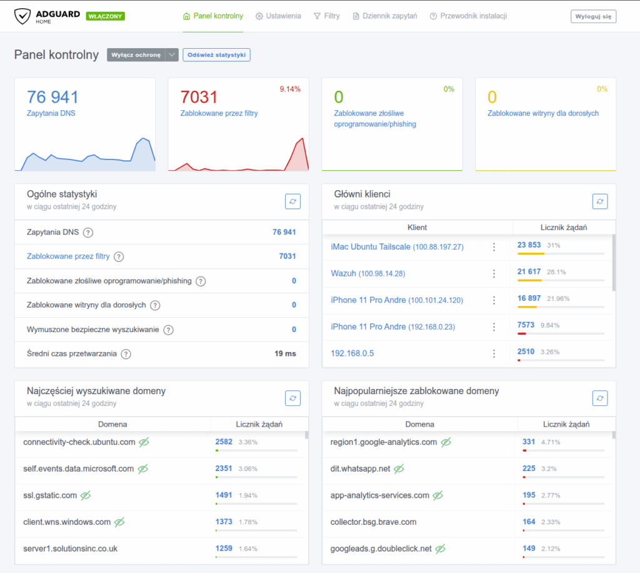This screenshot has width=640, height=573.
Task: Click request count 23 853
Action: point(529,245)
